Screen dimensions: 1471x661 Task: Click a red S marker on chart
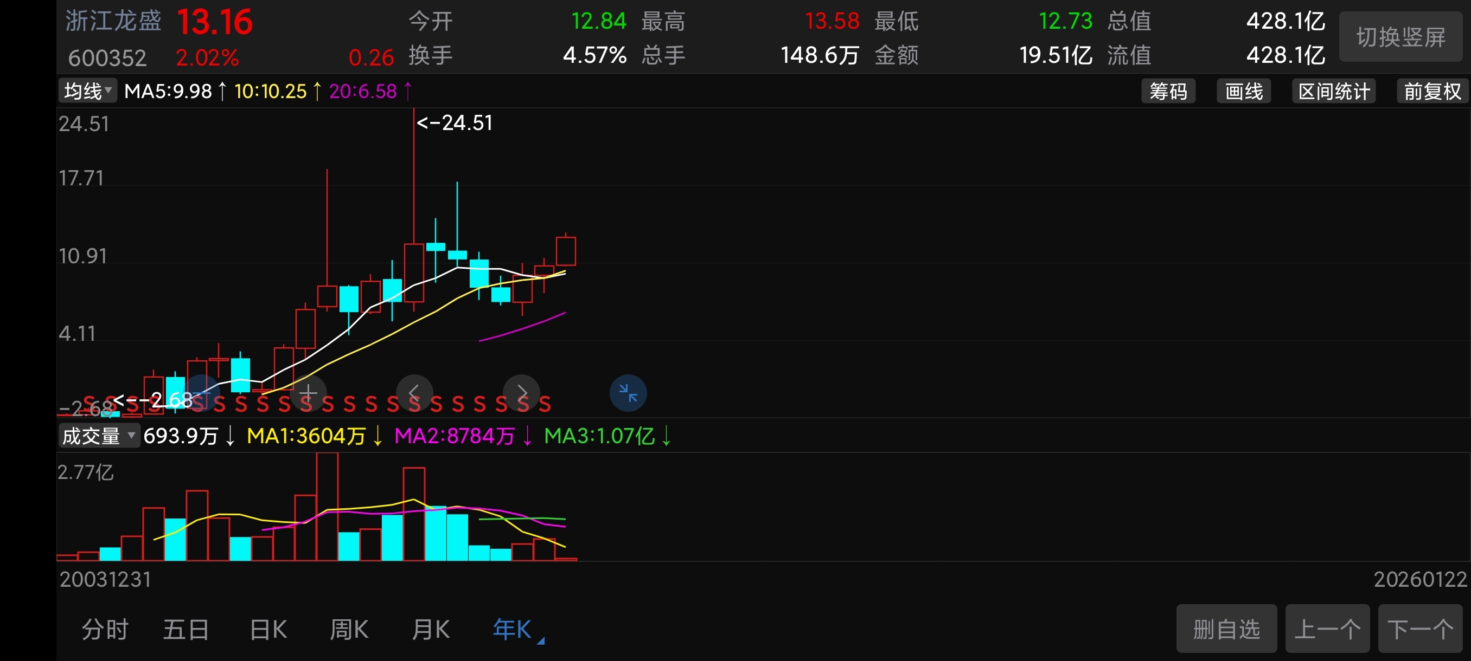click(x=349, y=404)
